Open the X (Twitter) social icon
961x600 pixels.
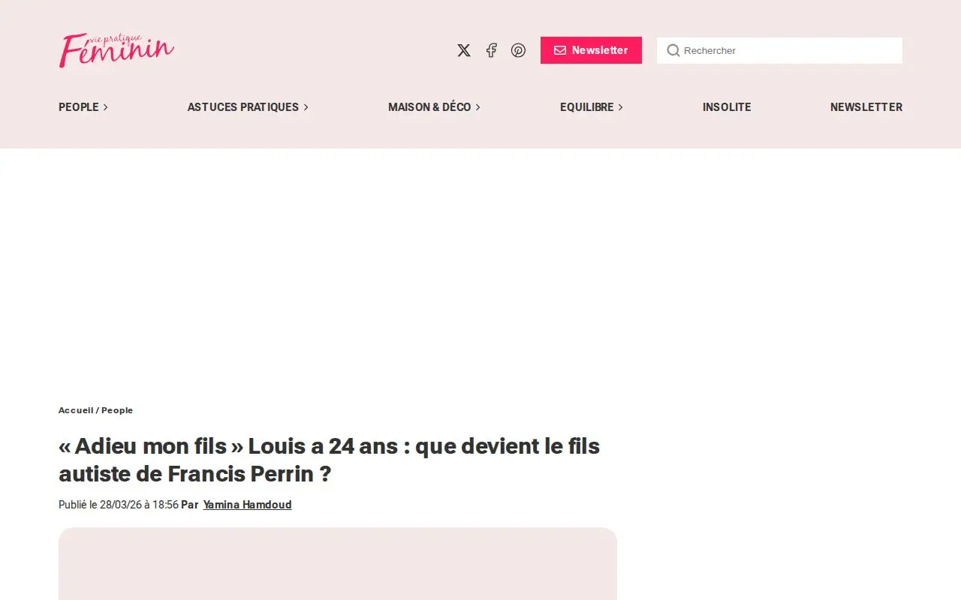(464, 50)
